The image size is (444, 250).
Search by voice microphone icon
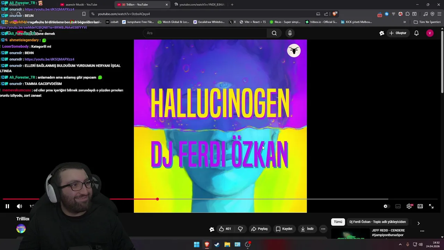[290, 33]
